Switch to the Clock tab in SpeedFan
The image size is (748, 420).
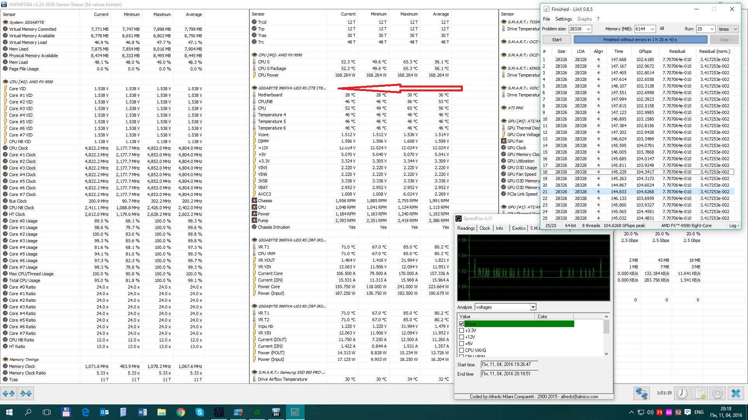(485, 228)
